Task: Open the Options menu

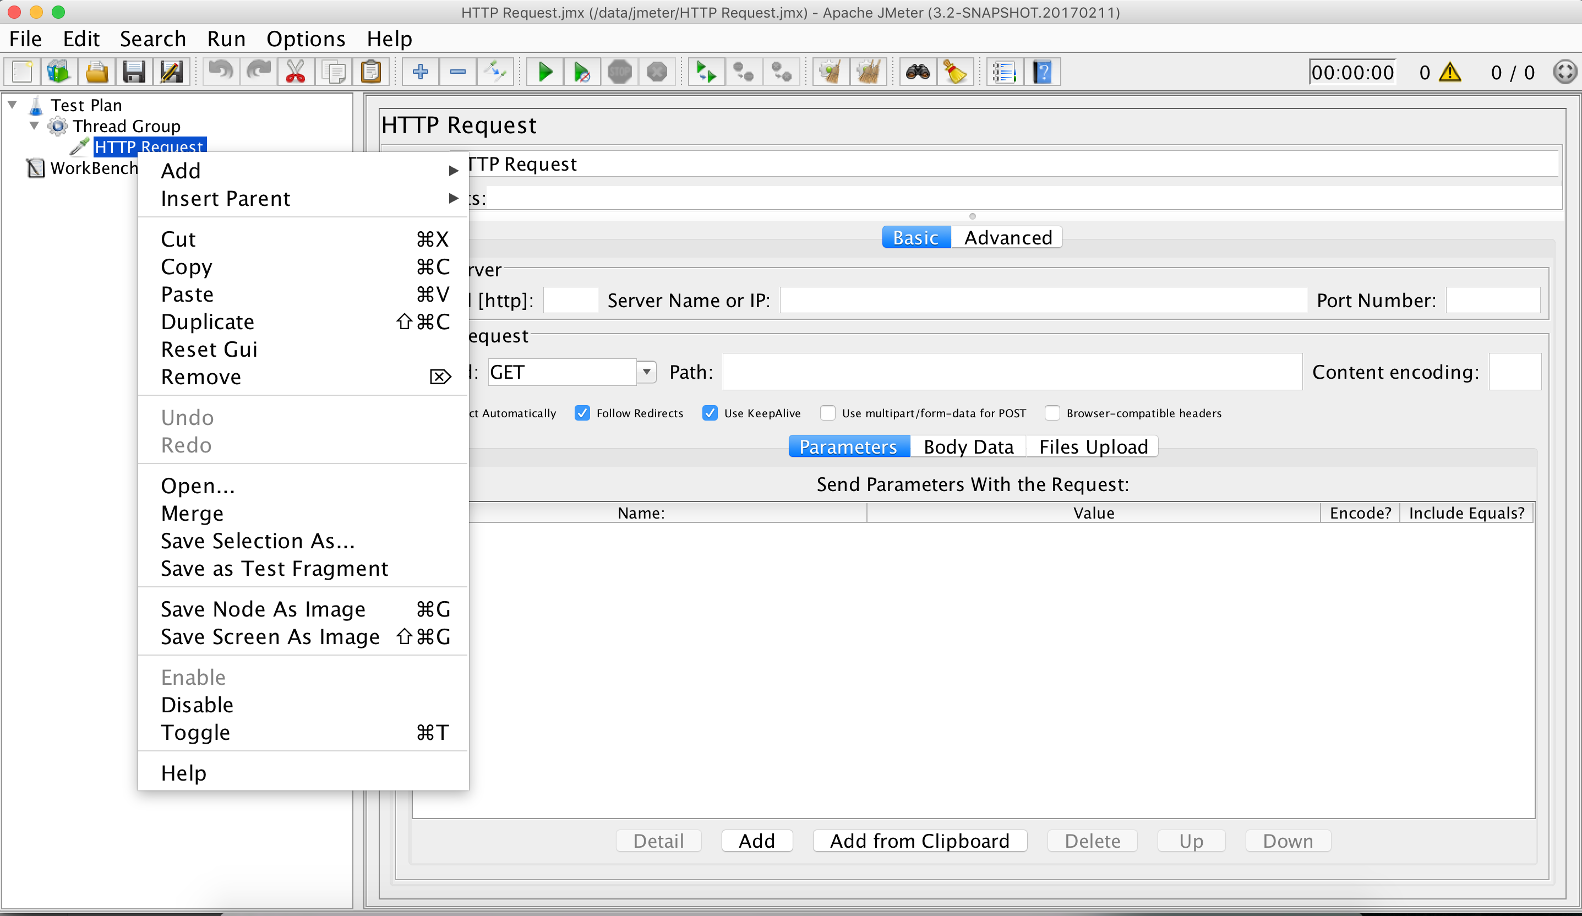Action: [306, 39]
